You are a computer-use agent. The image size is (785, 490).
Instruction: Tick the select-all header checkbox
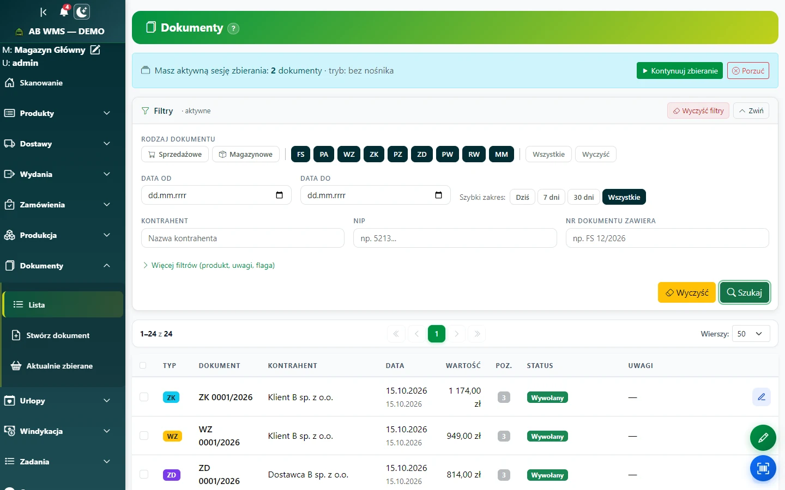pyautogui.click(x=143, y=365)
